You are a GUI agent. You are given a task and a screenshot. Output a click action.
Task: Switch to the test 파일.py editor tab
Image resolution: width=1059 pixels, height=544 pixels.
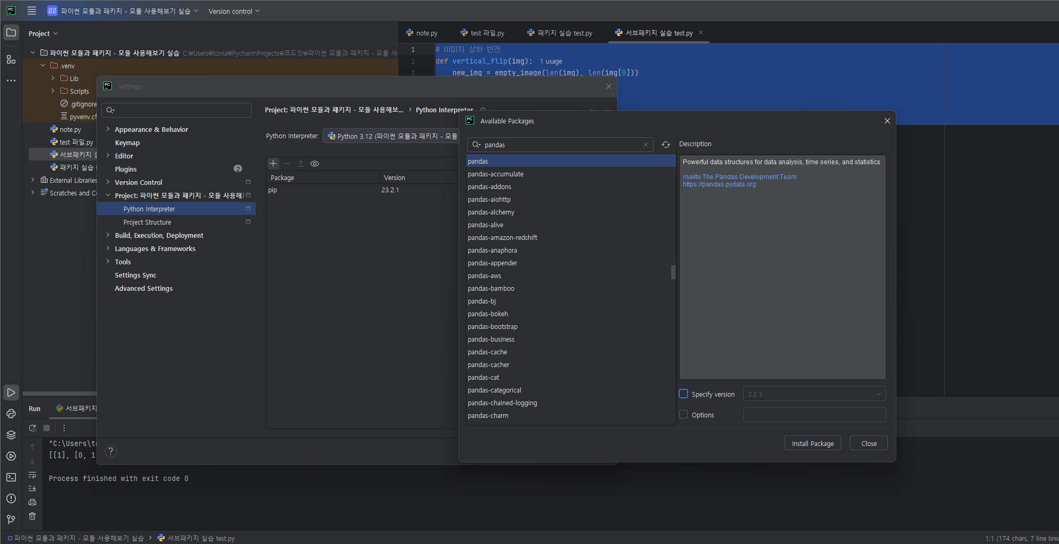point(482,33)
